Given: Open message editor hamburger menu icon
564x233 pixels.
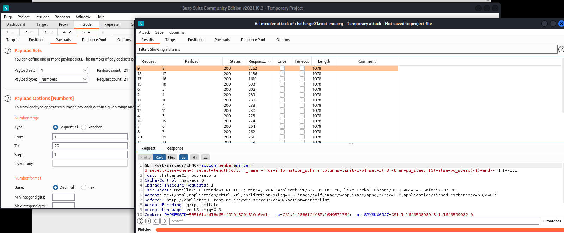Looking at the screenshot, I should tap(206, 157).
